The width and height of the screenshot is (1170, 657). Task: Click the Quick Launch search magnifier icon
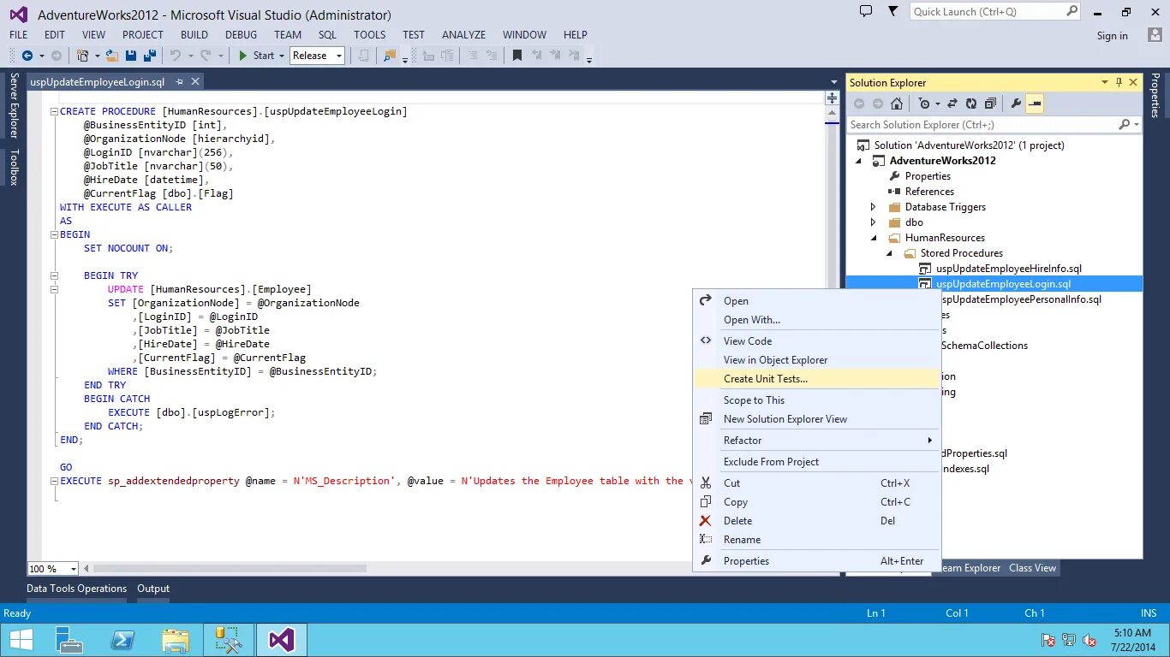tap(1072, 11)
